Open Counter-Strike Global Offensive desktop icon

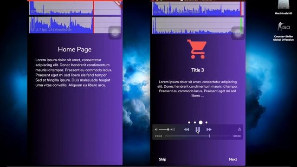point(284,31)
